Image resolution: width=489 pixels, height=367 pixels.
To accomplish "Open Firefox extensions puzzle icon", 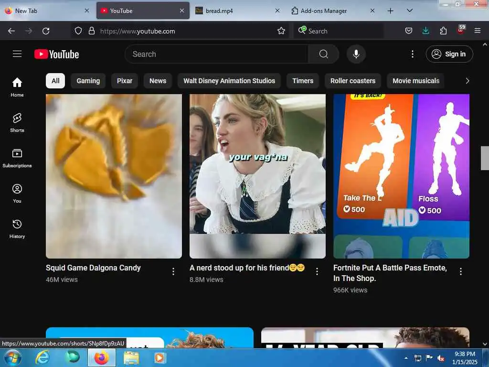I will click(x=443, y=31).
